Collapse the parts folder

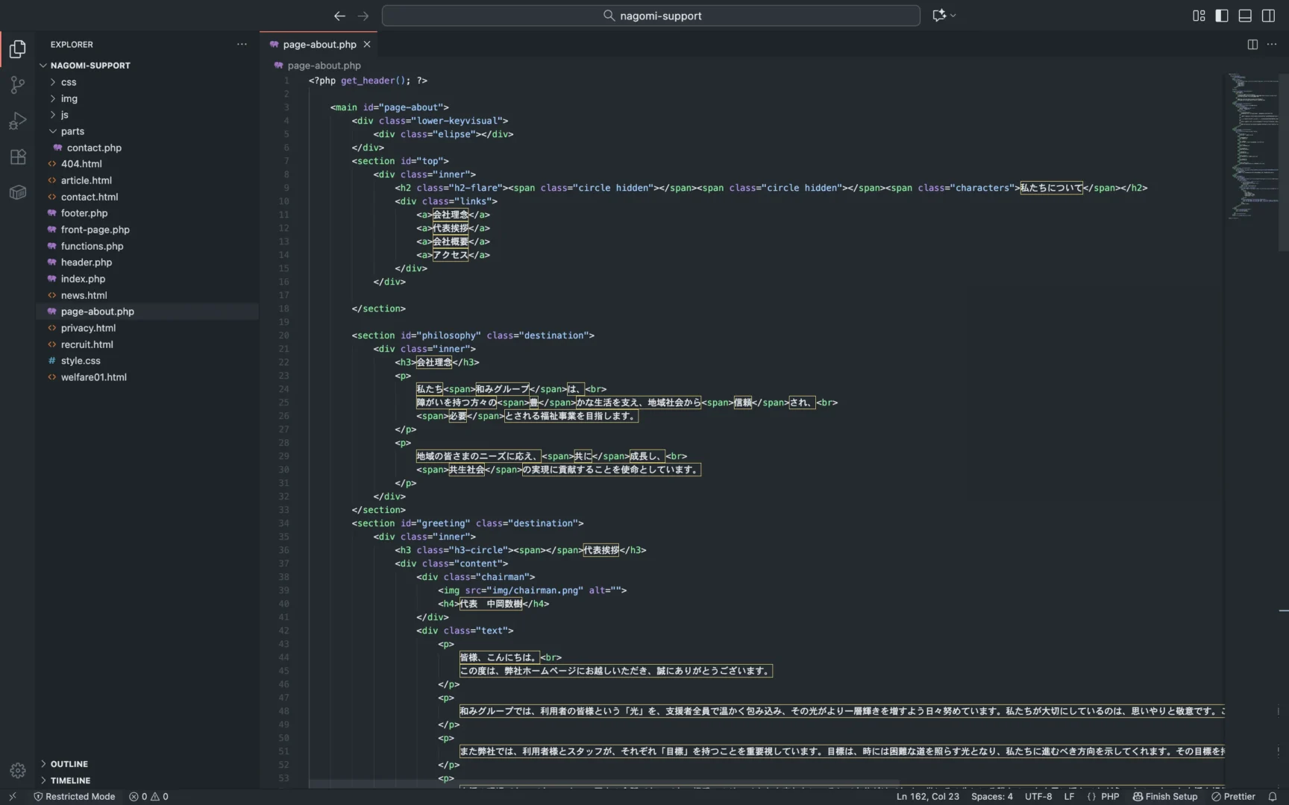[x=72, y=131]
